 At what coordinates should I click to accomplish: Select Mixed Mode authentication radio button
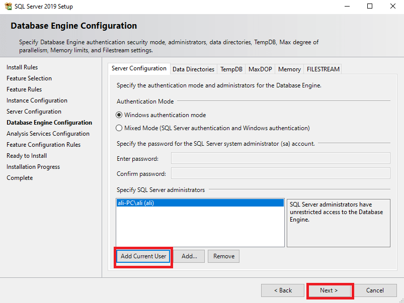pyautogui.click(x=119, y=128)
